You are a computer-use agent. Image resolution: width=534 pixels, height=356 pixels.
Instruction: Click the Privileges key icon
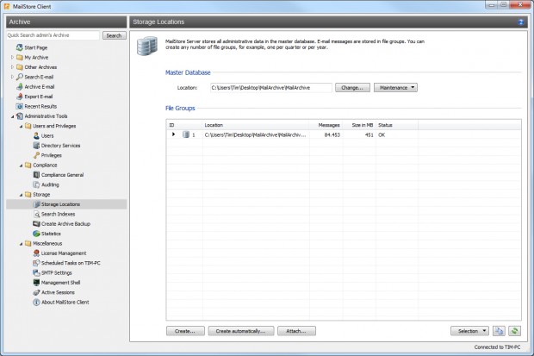[36, 155]
